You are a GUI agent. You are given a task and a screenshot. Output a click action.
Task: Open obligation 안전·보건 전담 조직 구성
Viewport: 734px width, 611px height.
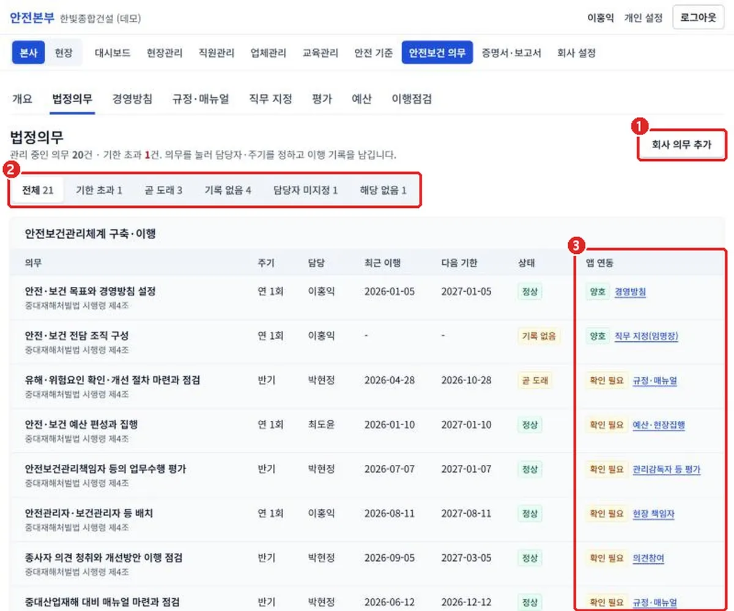pyautogui.click(x=77, y=336)
